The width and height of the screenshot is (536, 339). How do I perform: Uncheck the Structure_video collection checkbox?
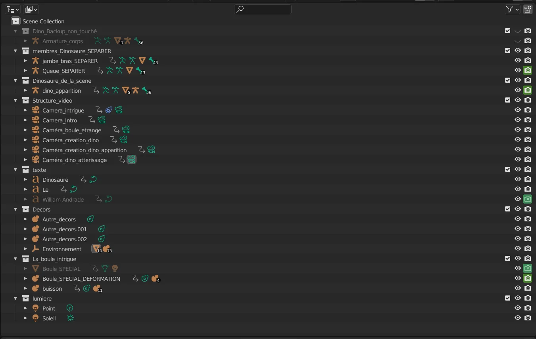pyautogui.click(x=507, y=100)
